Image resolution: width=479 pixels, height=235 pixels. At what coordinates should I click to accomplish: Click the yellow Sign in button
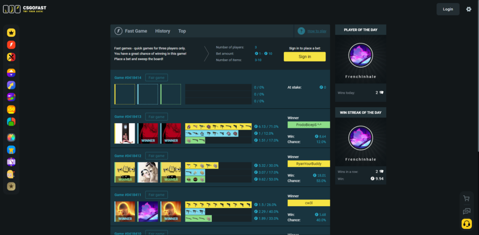coord(305,56)
